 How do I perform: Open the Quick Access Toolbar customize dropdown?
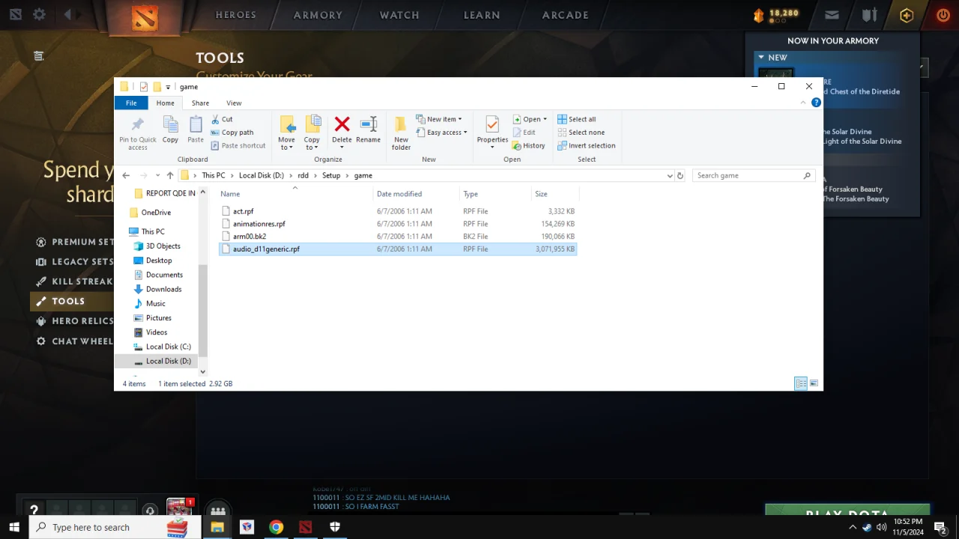click(x=168, y=87)
